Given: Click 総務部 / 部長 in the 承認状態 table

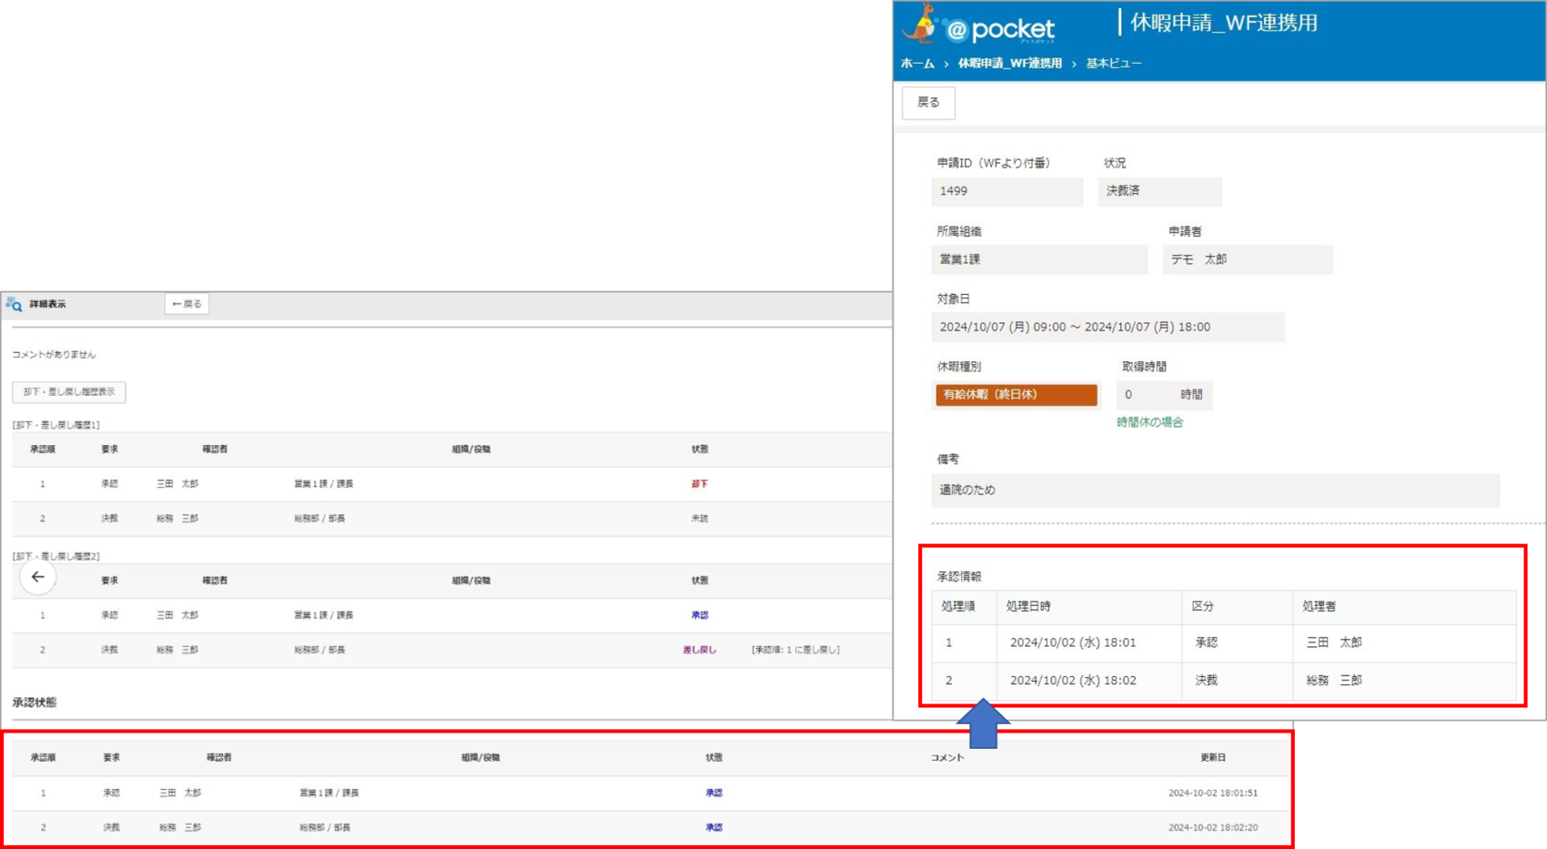Looking at the screenshot, I should [x=325, y=828].
